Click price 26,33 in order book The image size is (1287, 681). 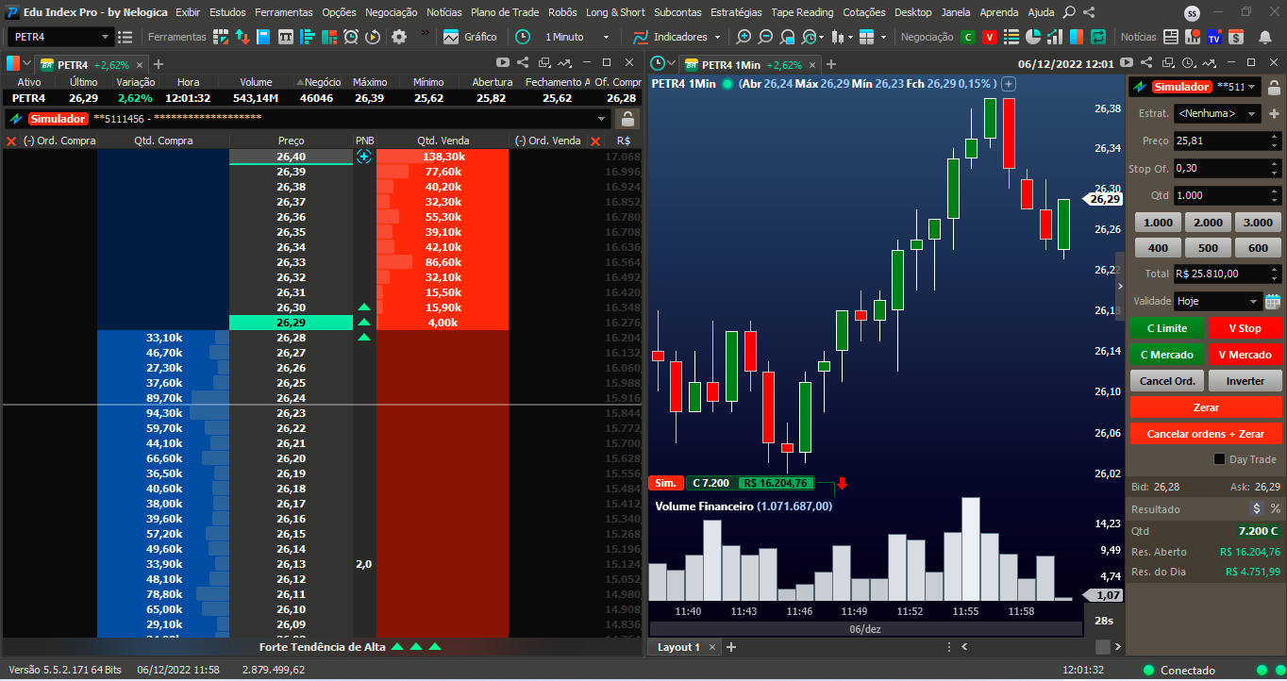(x=292, y=262)
